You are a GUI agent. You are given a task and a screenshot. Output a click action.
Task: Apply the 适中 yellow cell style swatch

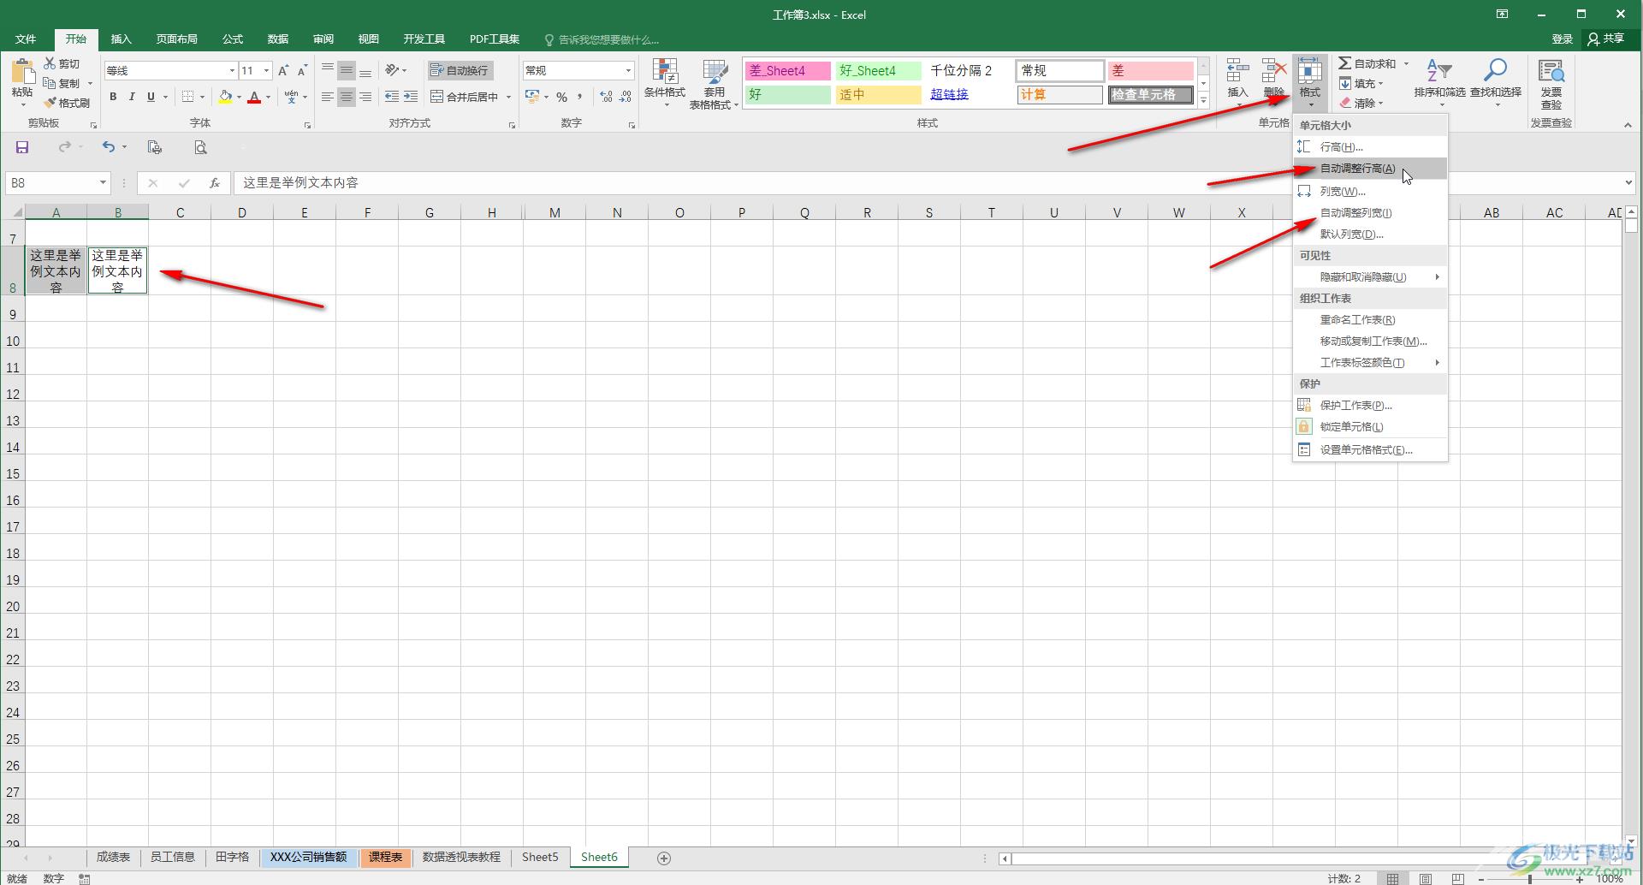877,94
